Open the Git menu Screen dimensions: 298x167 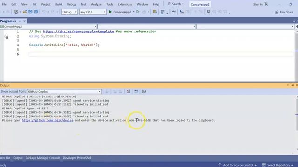34,4
